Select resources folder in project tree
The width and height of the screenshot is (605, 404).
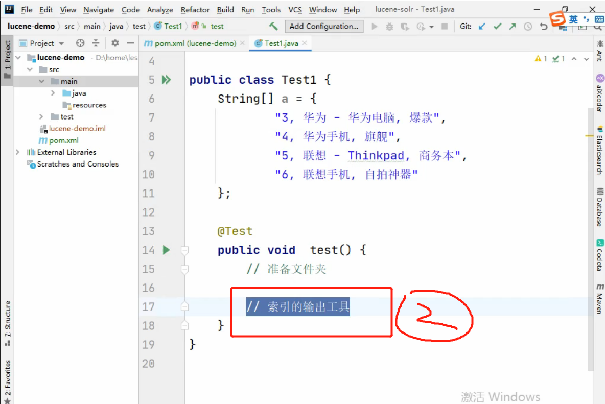(84, 105)
